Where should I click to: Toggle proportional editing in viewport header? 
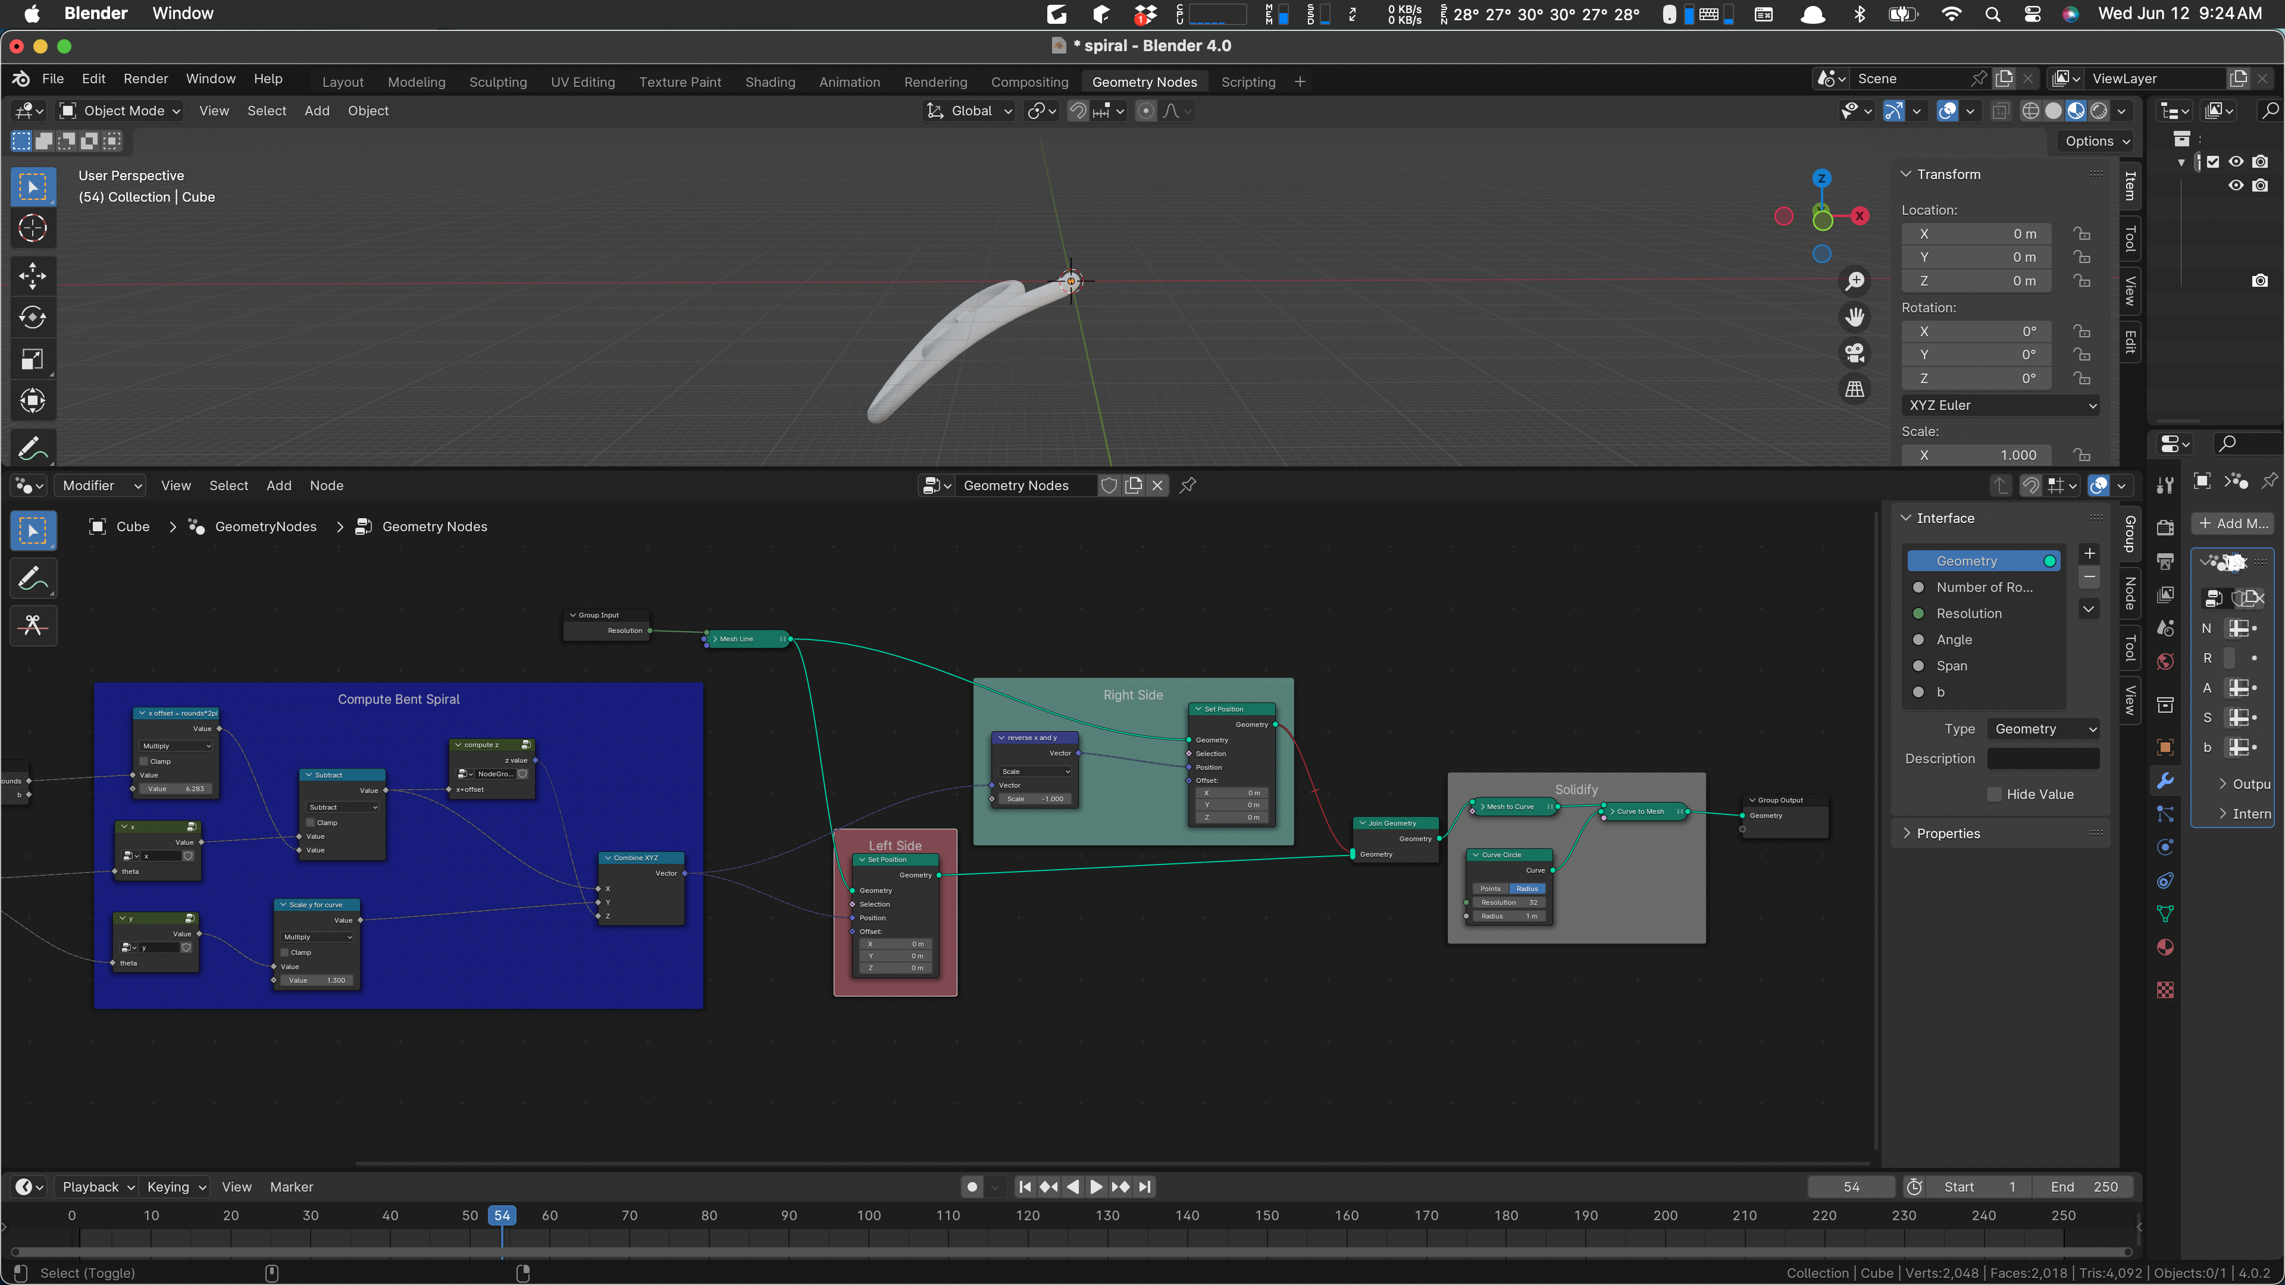click(x=1146, y=111)
